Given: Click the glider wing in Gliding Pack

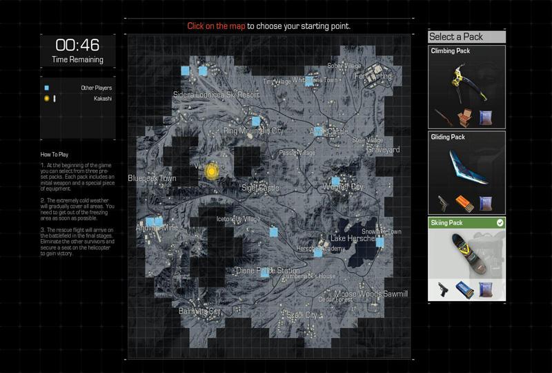Looking at the screenshot, I should [x=466, y=168].
